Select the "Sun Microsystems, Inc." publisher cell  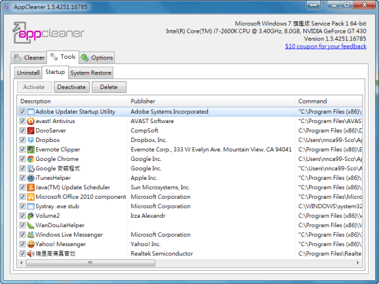tap(160, 187)
